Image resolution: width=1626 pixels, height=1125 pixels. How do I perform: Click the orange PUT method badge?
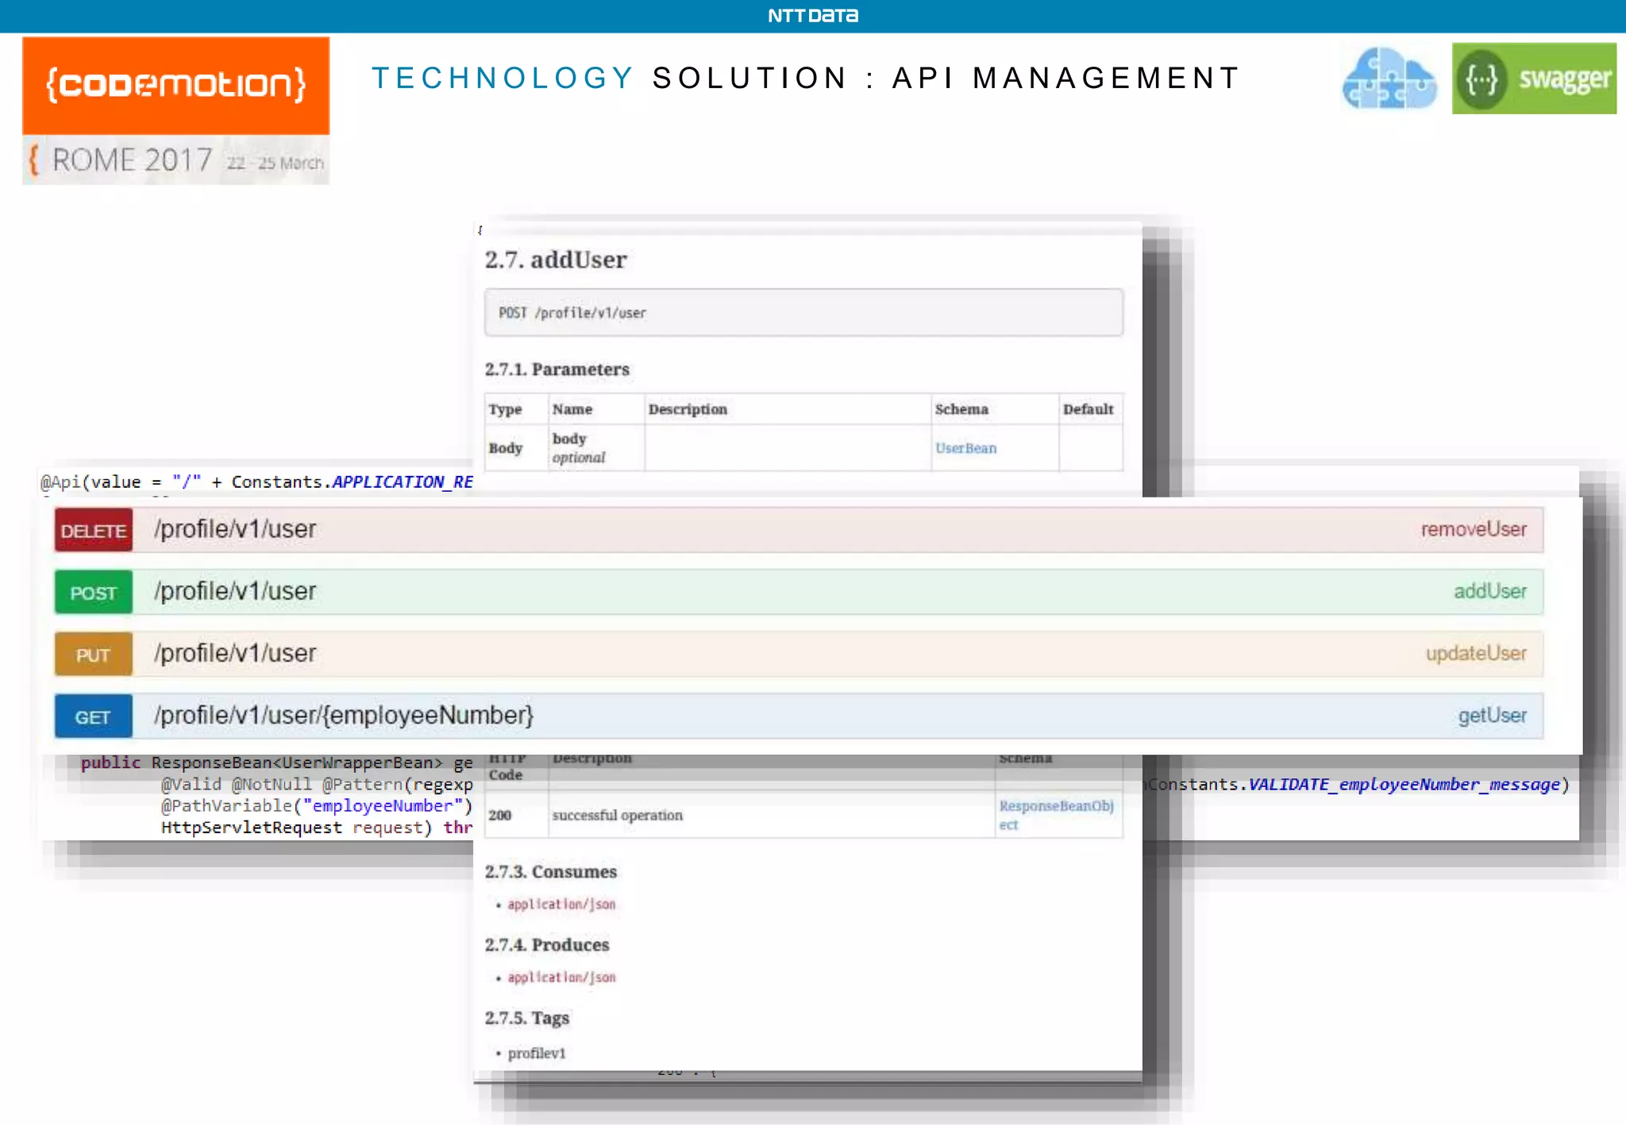coord(94,655)
